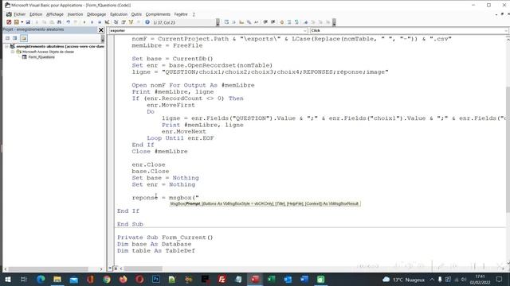Open FileZilla from taskbar

pos(222,279)
